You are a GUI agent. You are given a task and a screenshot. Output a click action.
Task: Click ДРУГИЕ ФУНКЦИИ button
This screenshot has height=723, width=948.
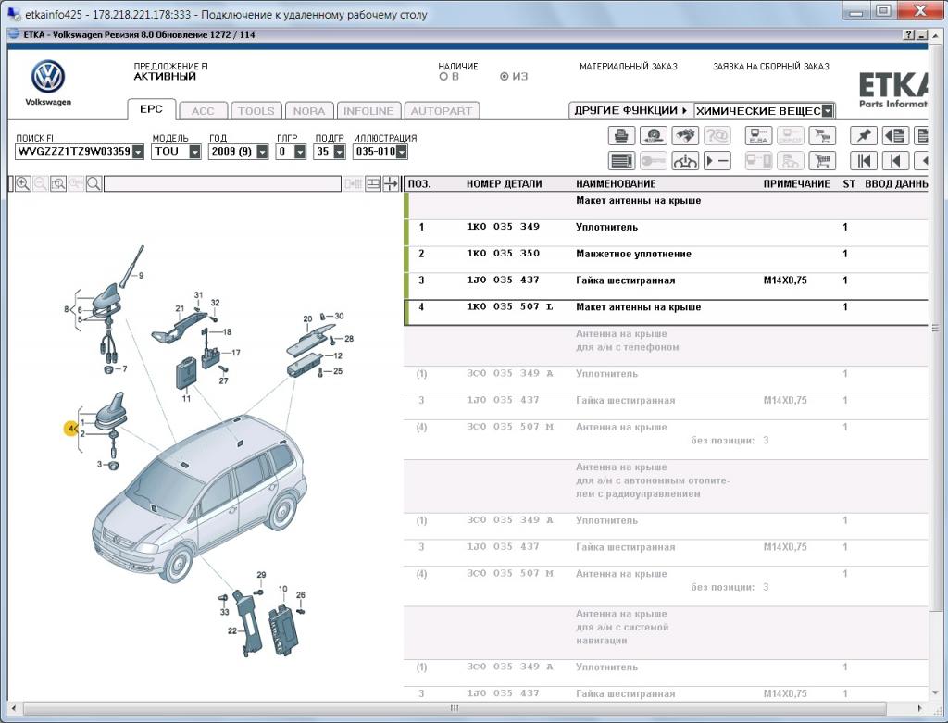pos(630,111)
